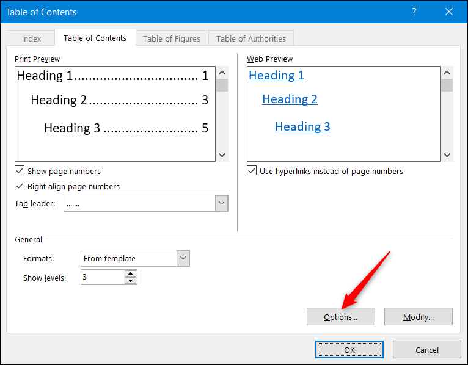Click the Help question mark icon

point(414,12)
